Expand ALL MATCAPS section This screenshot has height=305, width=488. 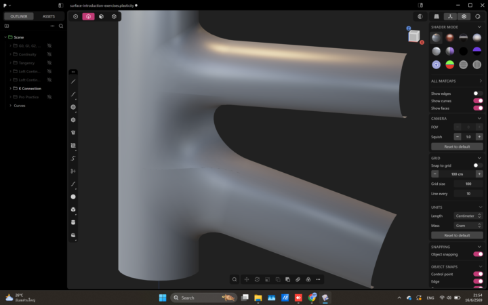click(457, 81)
